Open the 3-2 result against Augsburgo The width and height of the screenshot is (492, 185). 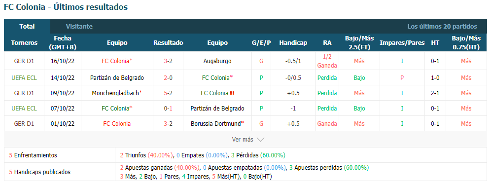pyautogui.click(x=168, y=61)
